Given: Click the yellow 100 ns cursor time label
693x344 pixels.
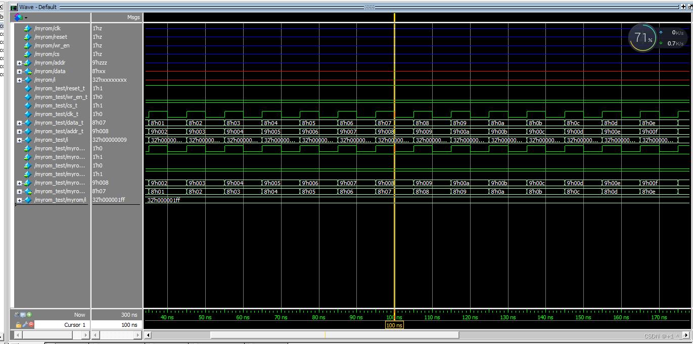Looking at the screenshot, I should click(394, 325).
